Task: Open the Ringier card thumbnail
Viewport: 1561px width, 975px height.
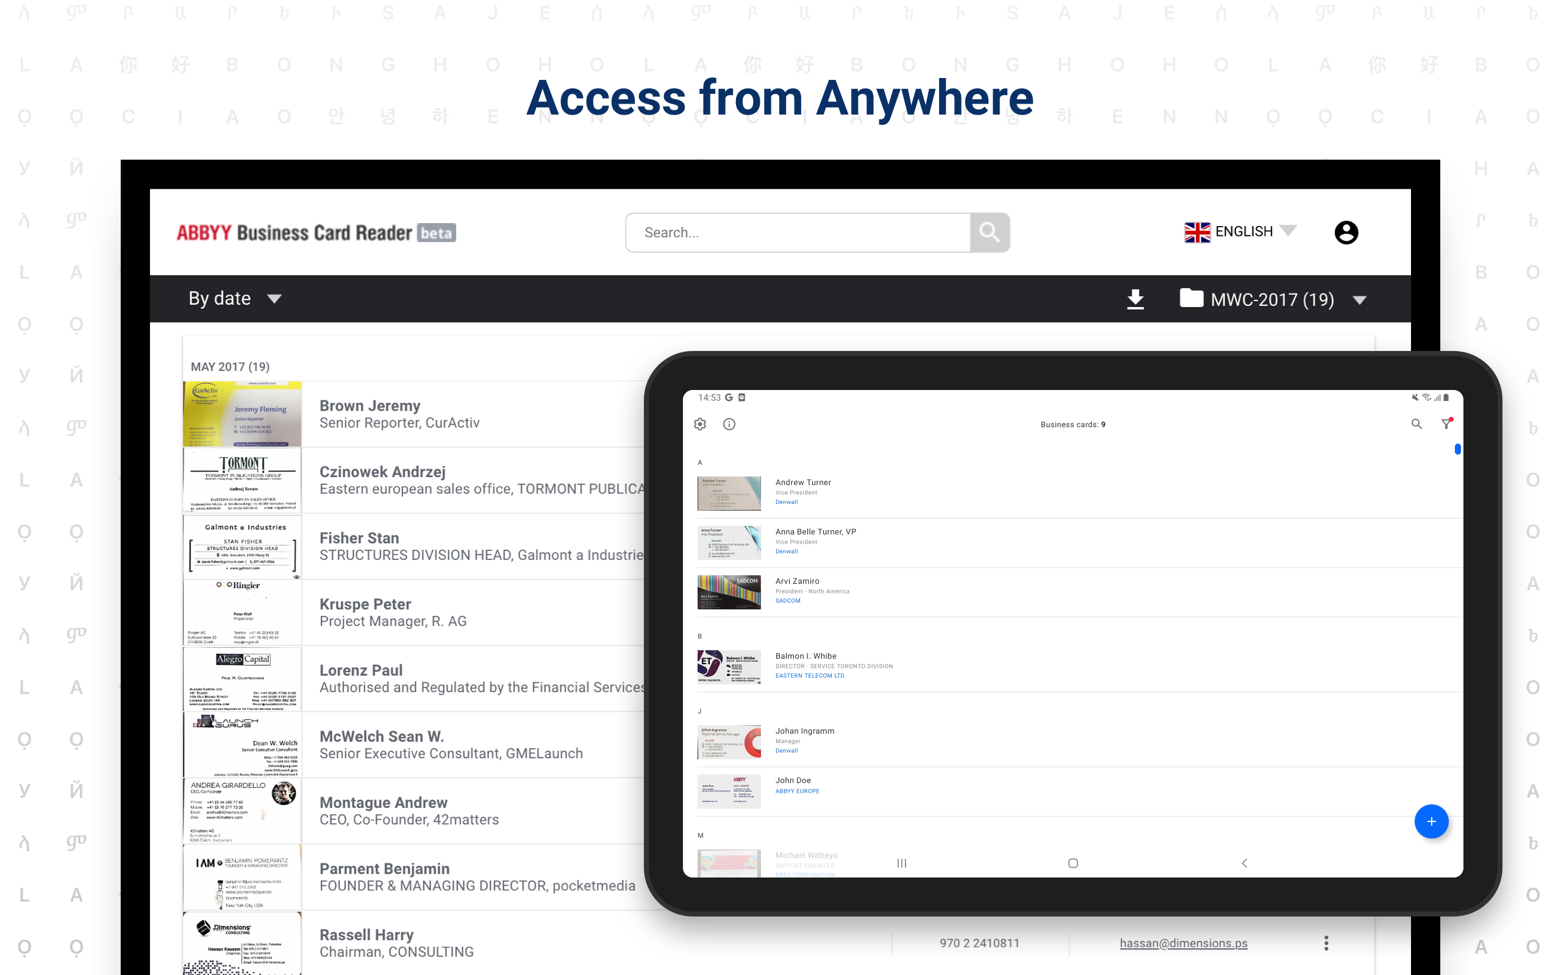Action: [x=243, y=612]
